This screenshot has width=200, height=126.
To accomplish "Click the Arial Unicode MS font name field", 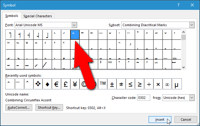I will point(43,25).
